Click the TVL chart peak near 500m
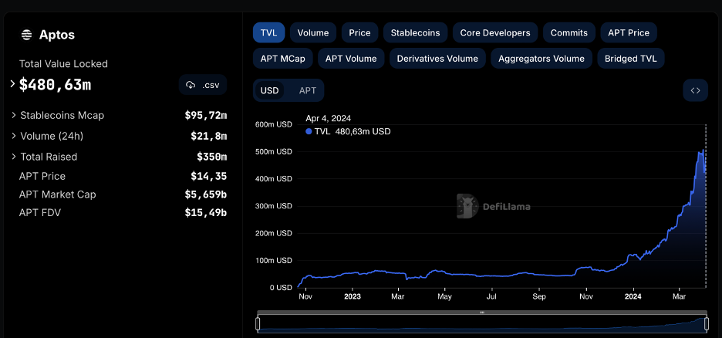722x338 pixels. click(x=703, y=150)
